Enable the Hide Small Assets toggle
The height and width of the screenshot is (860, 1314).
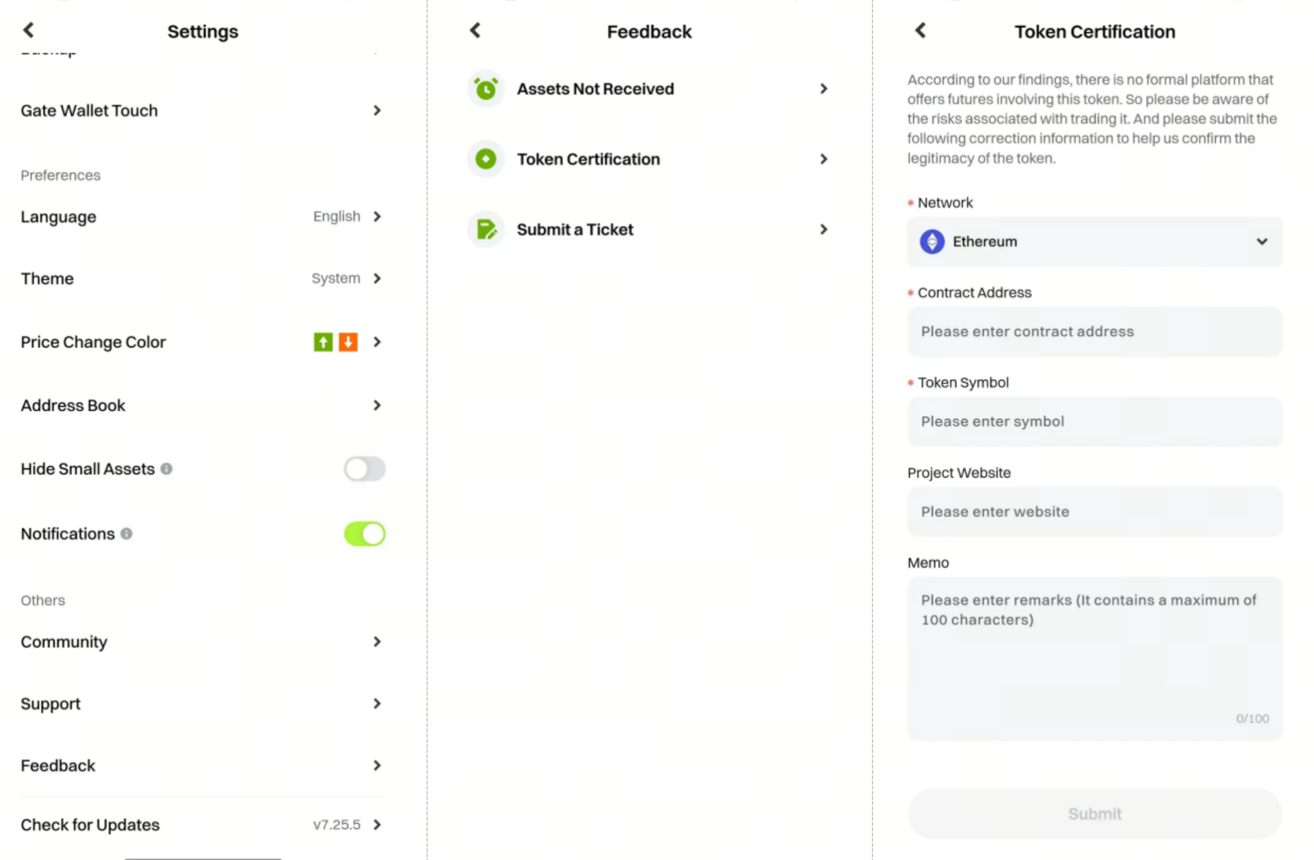coord(365,468)
